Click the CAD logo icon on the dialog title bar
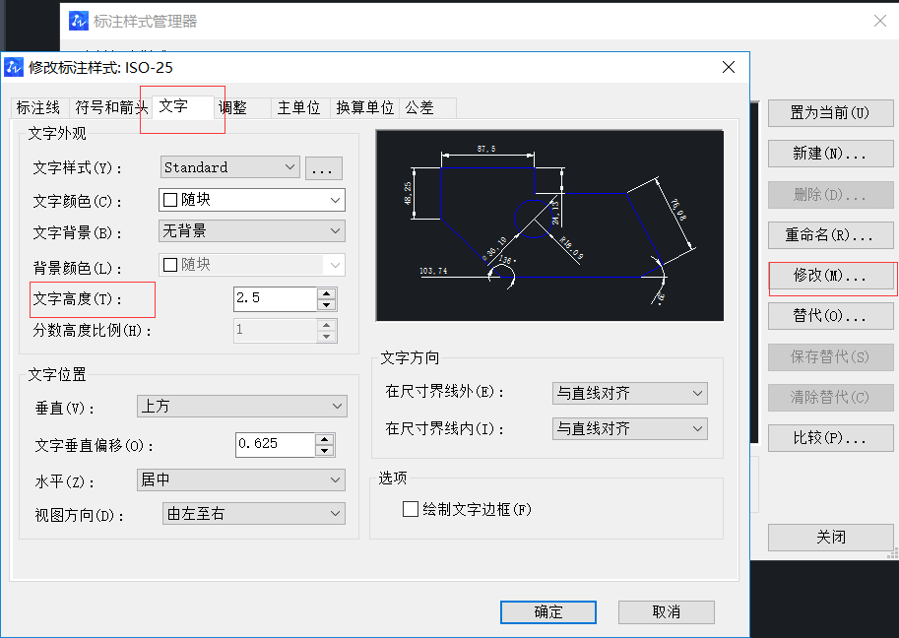The height and width of the screenshot is (638, 899). point(16,68)
